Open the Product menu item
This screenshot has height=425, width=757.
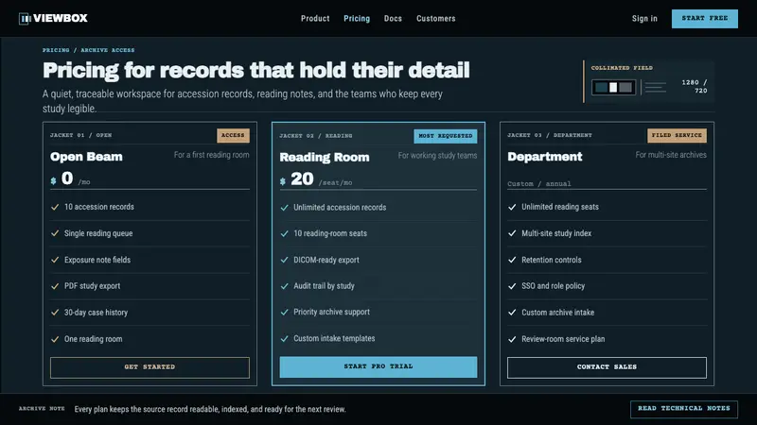(x=315, y=18)
